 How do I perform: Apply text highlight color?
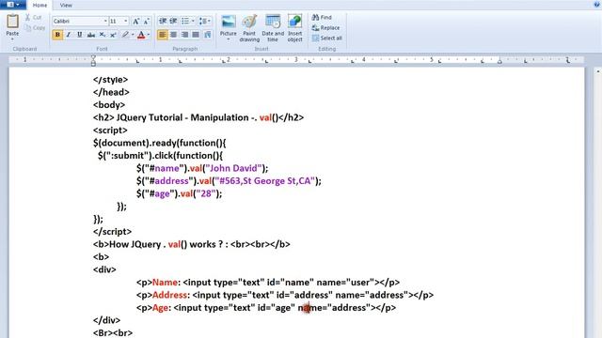125,35
